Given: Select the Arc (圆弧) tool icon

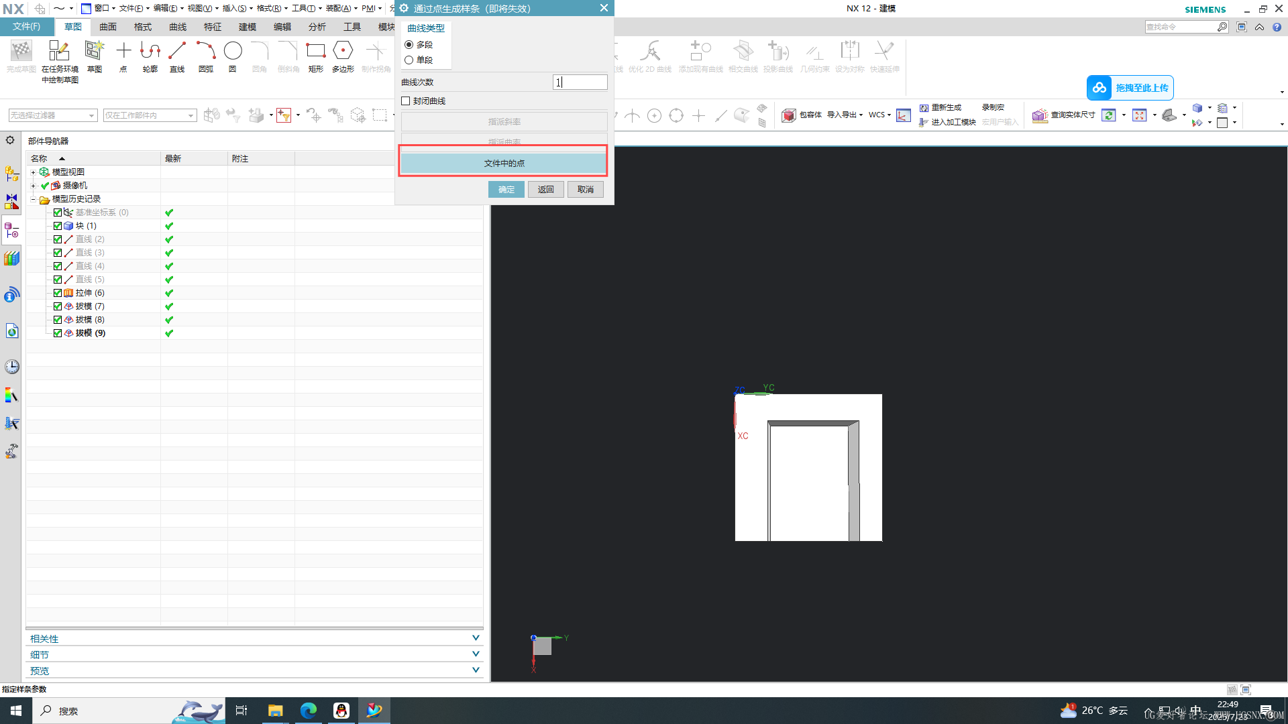Looking at the screenshot, I should [206, 51].
